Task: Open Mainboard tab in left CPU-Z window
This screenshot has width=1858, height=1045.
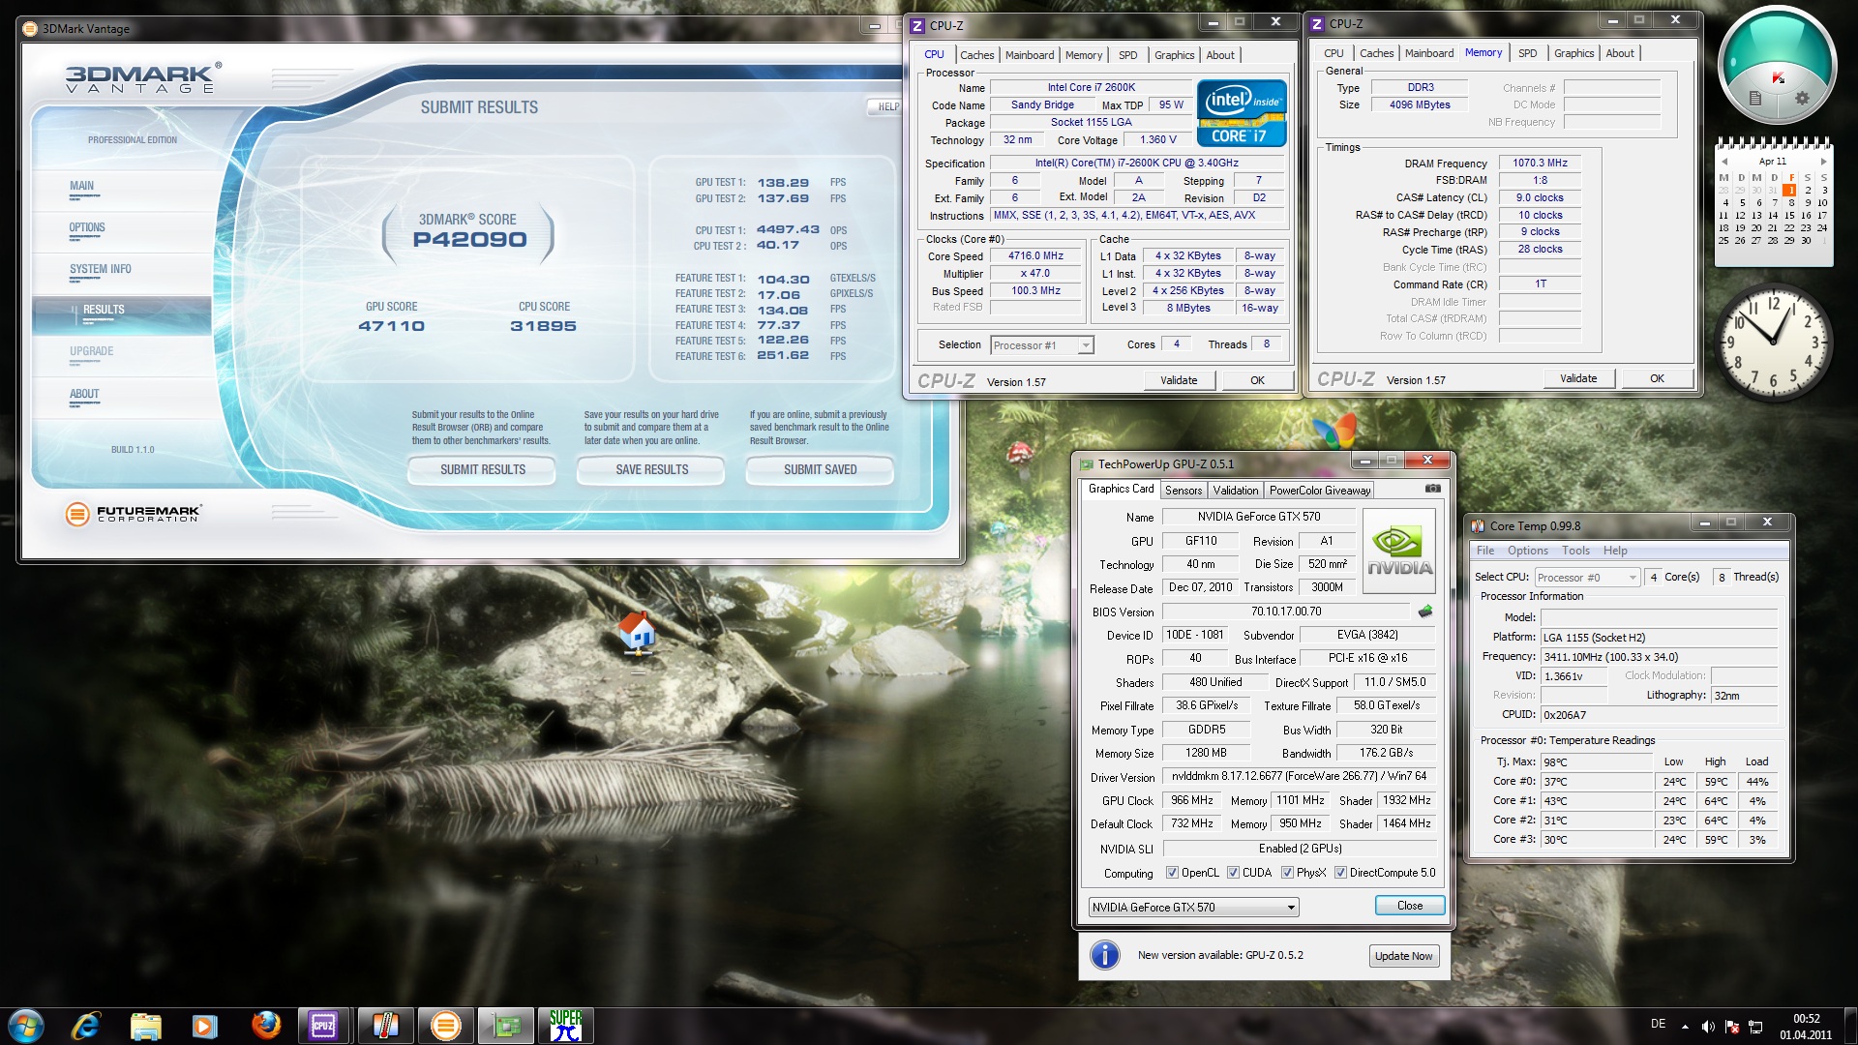Action: coord(1030,55)
